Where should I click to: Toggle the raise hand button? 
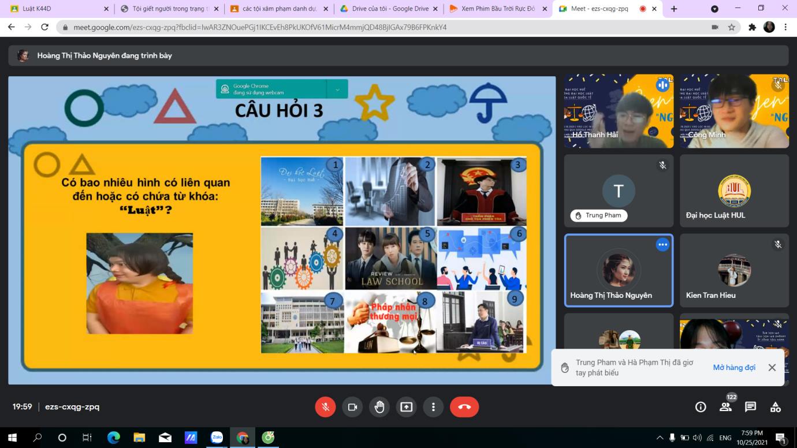[x=379, y=407]
